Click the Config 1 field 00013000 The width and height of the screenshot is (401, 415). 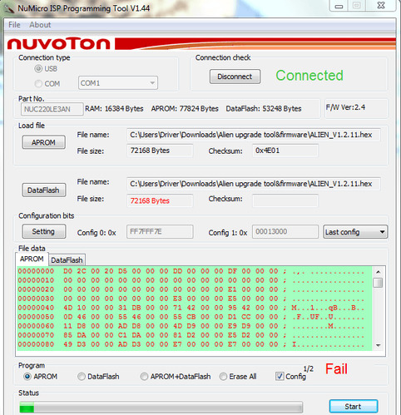pos(285,231)
